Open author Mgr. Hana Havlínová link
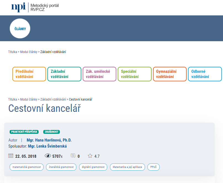Viewport: 223px width, 183px height. [x=49, y=140]
